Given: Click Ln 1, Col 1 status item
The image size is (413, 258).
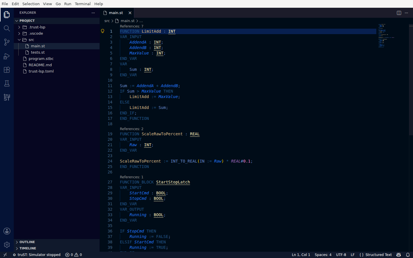Looking at the screenshot, I should click(301, 255).
